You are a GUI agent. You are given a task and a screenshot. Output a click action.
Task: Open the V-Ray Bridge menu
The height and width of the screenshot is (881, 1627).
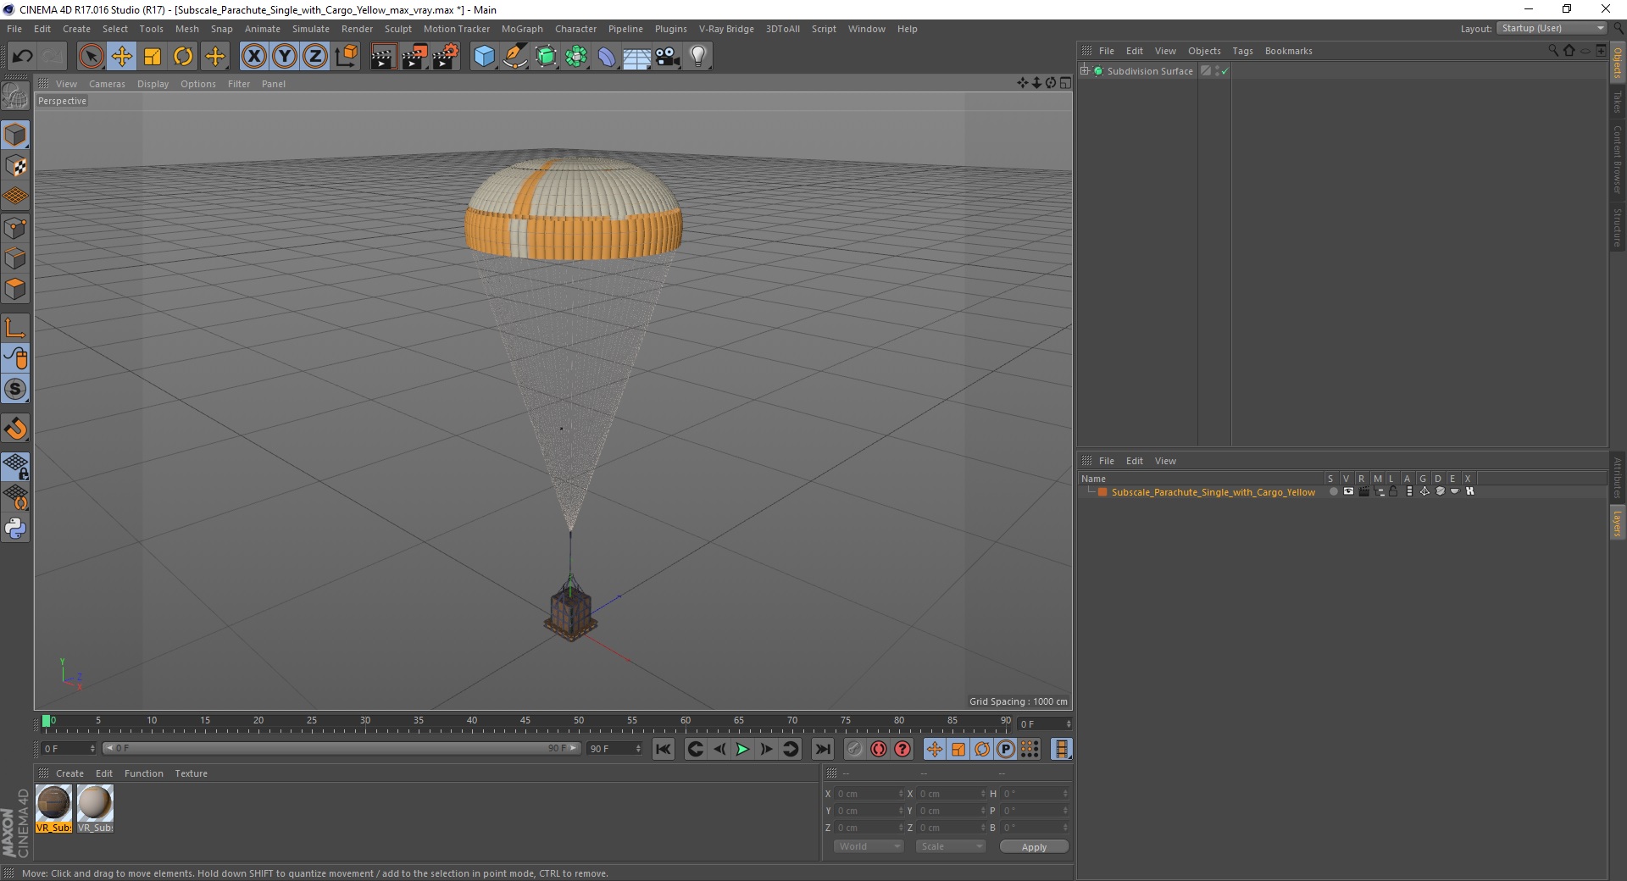tap(726, 29)
